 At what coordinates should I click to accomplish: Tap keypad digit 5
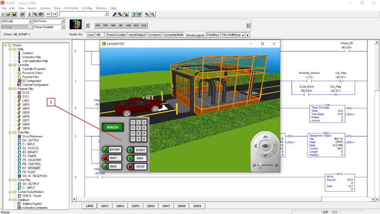click(x=138, y=128)
